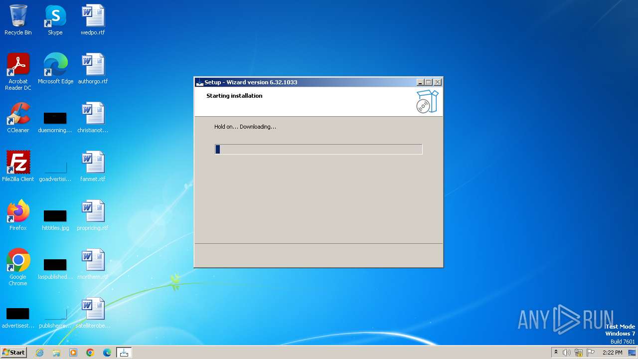
Task: Open the volume speaker tray icon
Action: [567, 353]
